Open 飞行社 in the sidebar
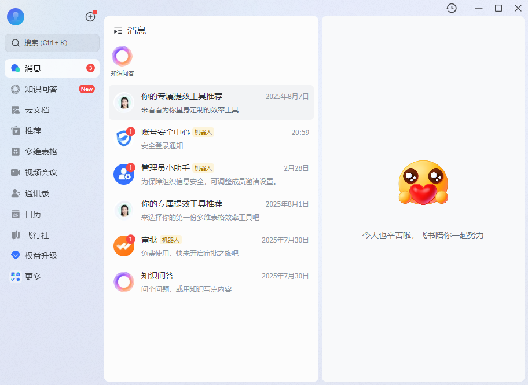Viewport: 528px width, 385px height. click(52, 235)
